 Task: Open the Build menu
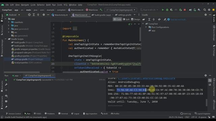pyautogui.click(x=48, y=5)
